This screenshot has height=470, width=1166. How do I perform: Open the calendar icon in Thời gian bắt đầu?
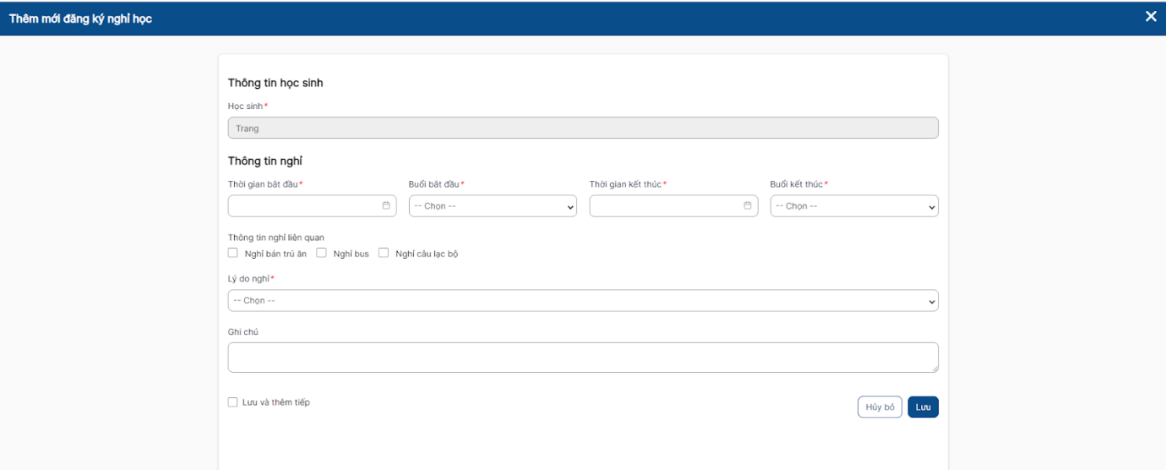[x=386, y=205]
